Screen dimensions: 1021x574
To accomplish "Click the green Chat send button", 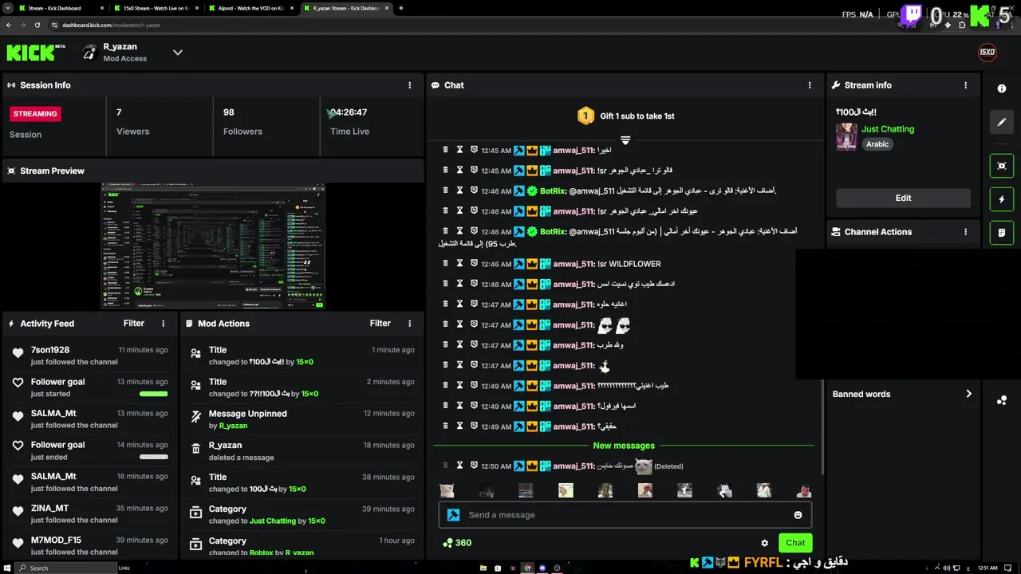I will pyautogui.click(x=795, y=543).
